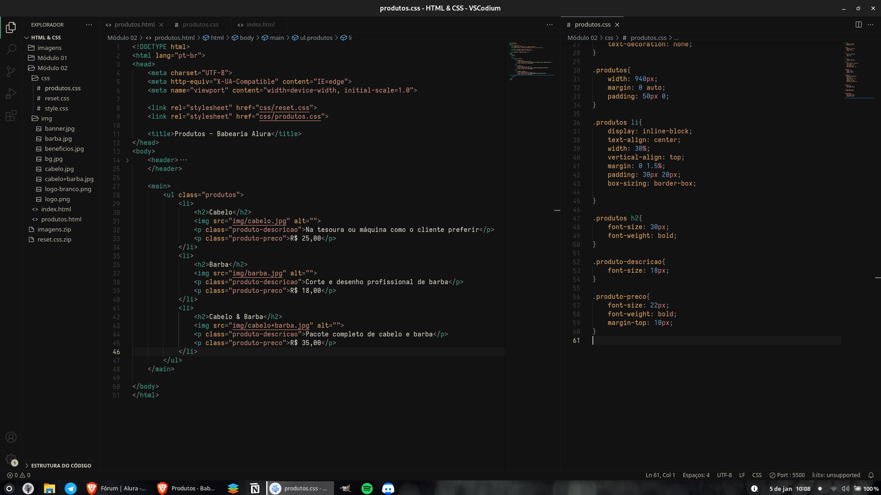Open Wi-Fi network indicator in system tray
The height and width of the screenshot is (495, 881).
834,489
